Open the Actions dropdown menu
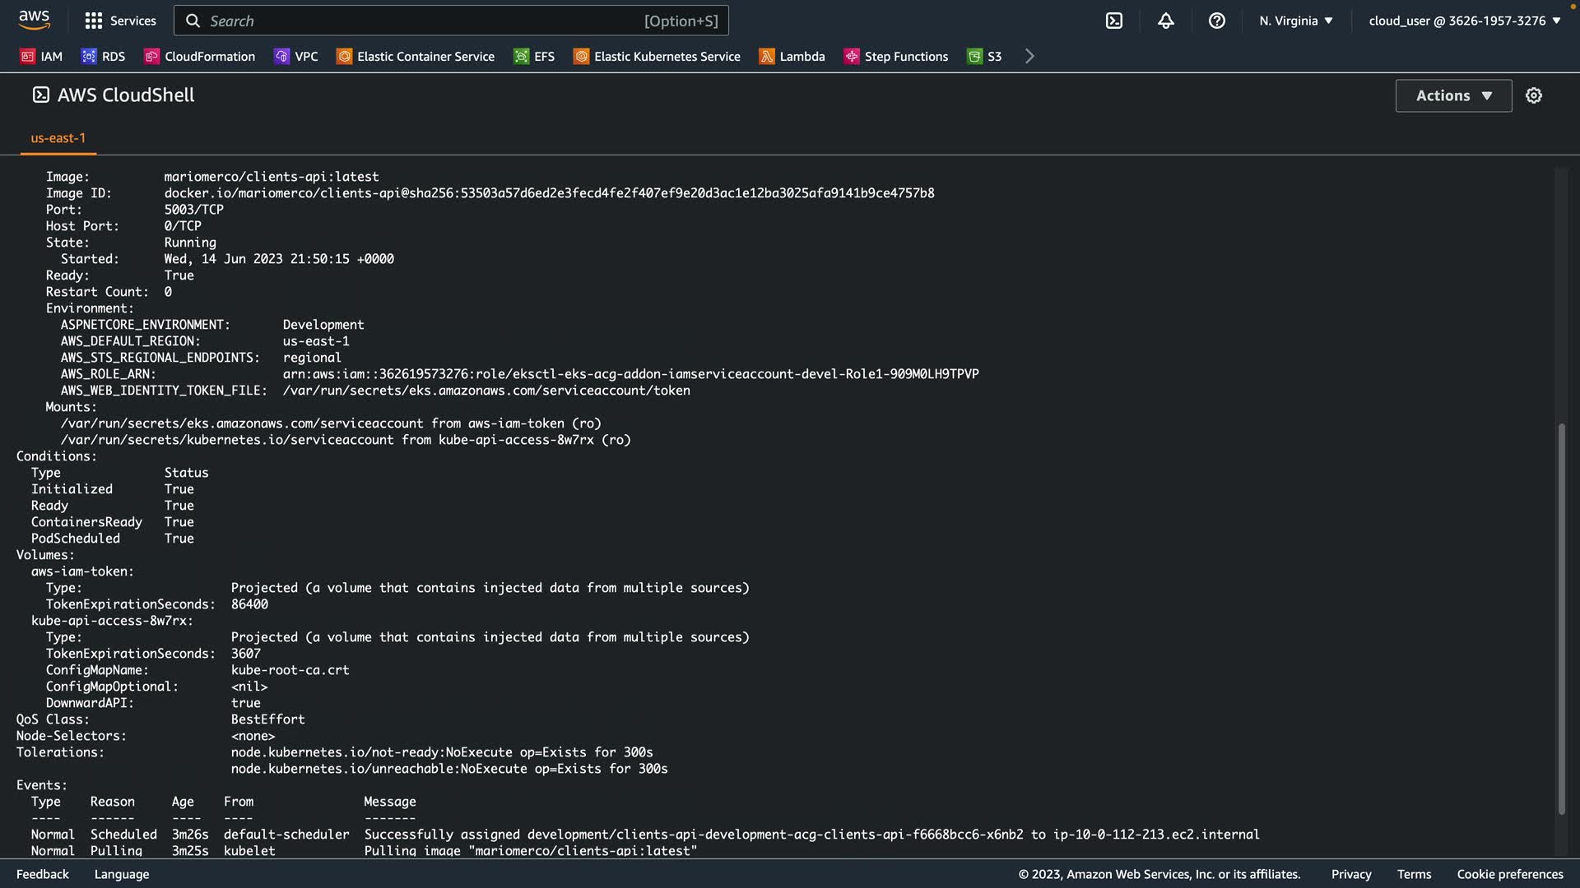 (x=1453, y=95)
